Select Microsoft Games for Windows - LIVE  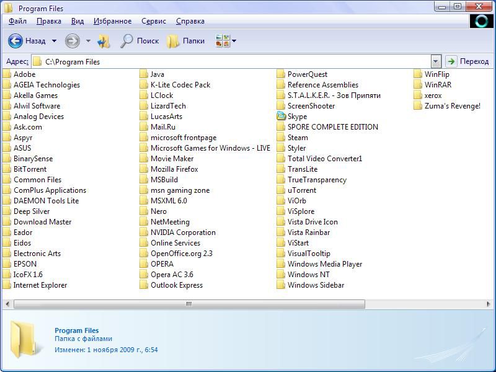(210, 148)
